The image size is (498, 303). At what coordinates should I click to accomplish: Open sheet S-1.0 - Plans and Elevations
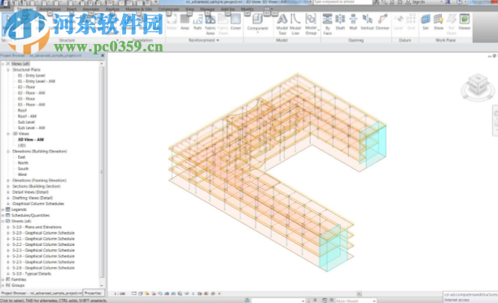point(37,227)
